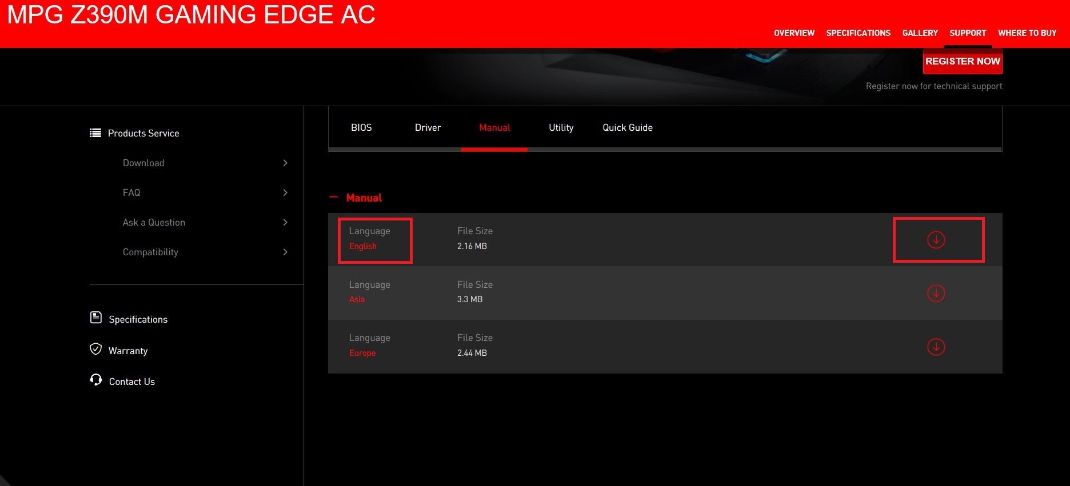The width and height of the screenshot is (1070, 486).
Task: Expand the FAQ sidebar chevron
Action: tap(285, 193)
